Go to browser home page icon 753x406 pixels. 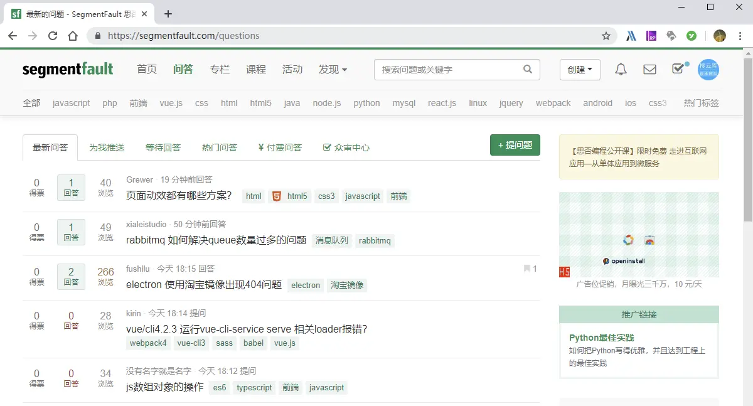[73, 36]
